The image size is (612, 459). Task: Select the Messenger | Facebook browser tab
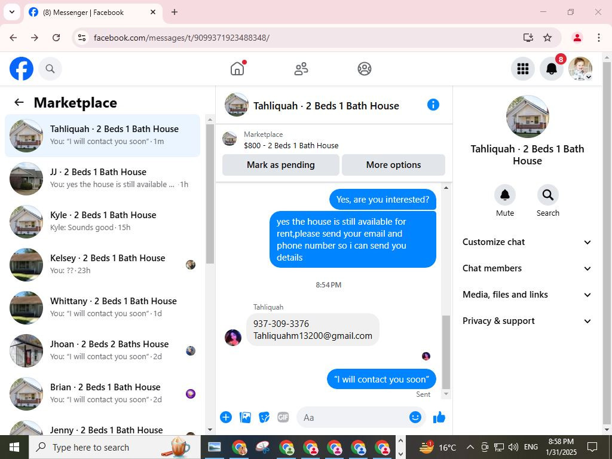coord(93,12)
